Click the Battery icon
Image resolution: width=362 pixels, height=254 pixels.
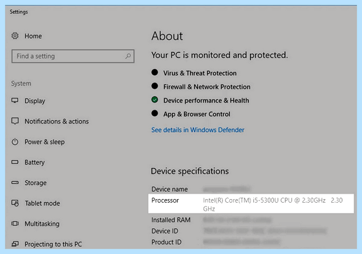point(15,162)
